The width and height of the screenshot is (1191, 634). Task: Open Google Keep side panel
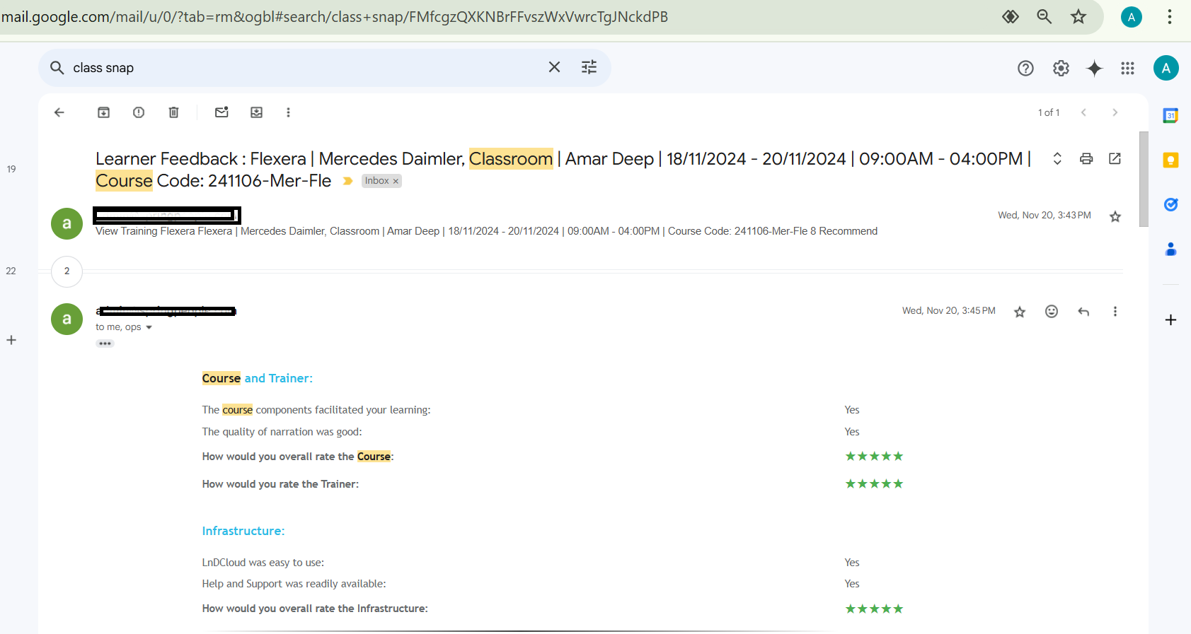[x=1170, y=160]
